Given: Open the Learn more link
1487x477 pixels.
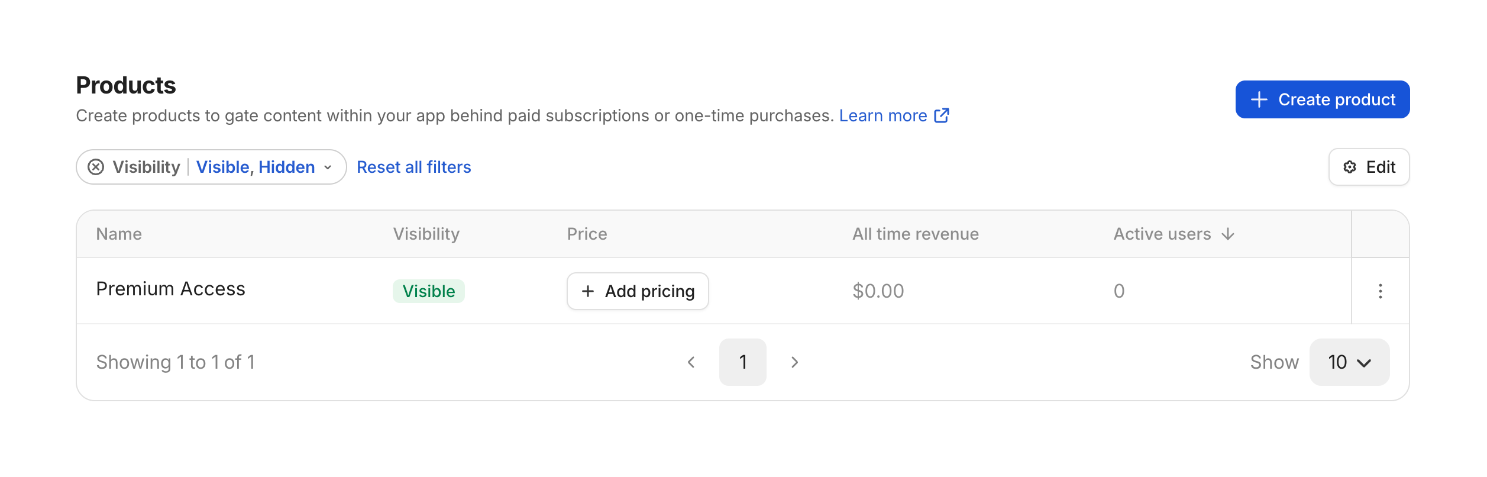Looking at the screenshot, I should (882, 116).
